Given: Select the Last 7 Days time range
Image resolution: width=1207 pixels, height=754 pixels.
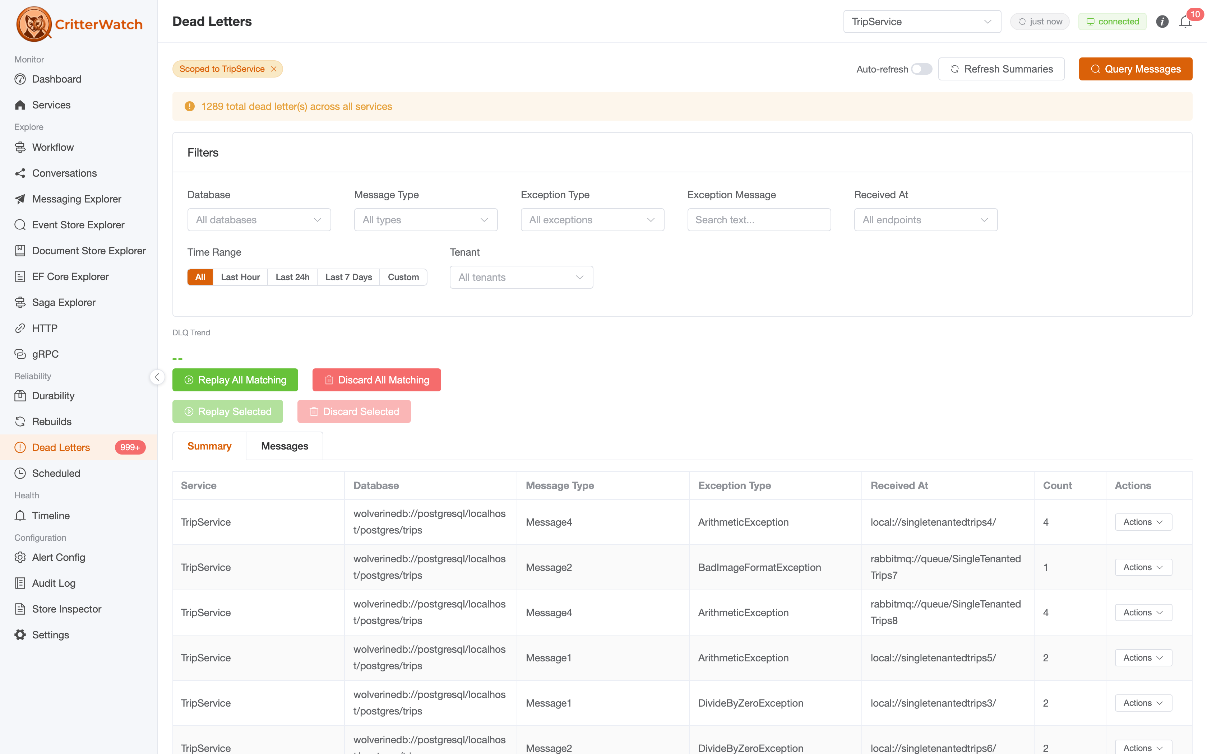Looking at the screenshot, I should pos(349,277).
